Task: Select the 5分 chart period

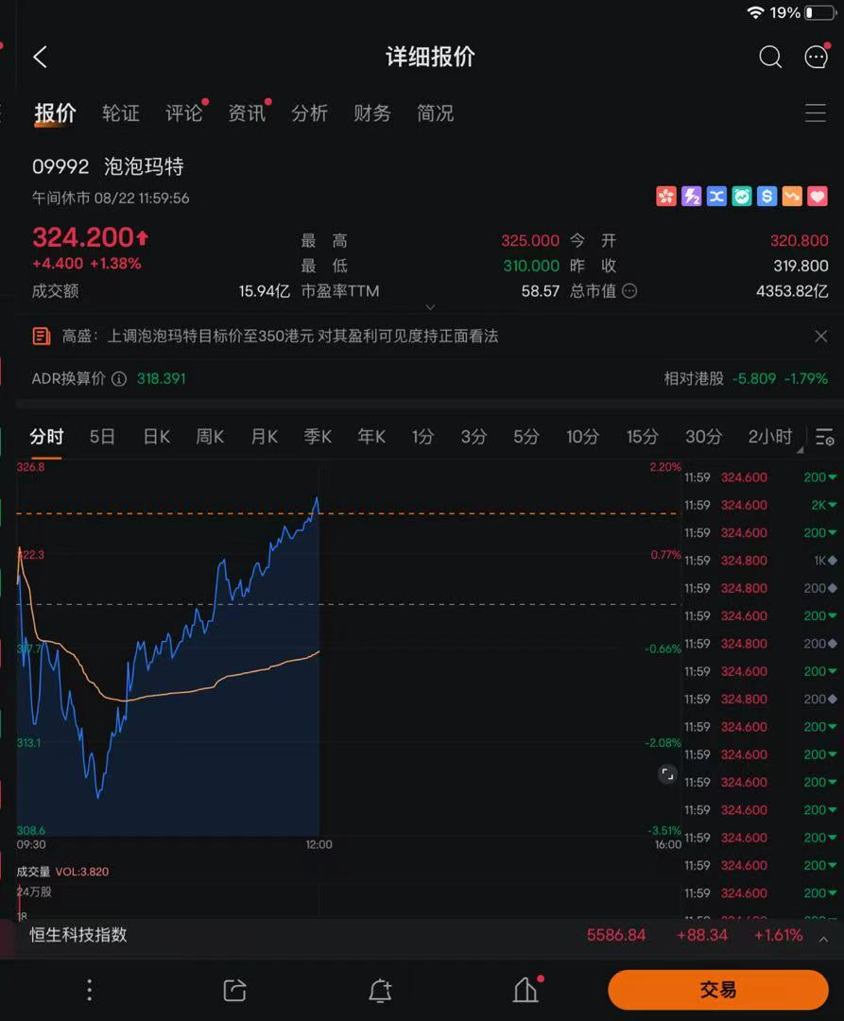Action: (526, 437)
